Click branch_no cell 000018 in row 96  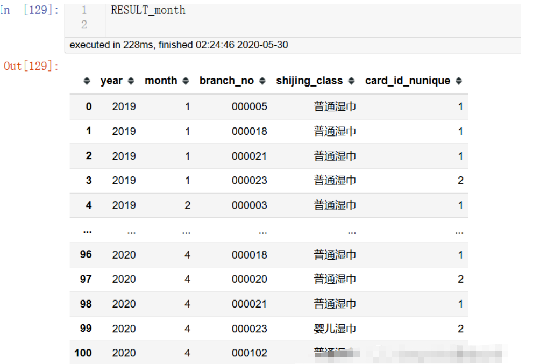pyautogui.click(x=250, y=255)
